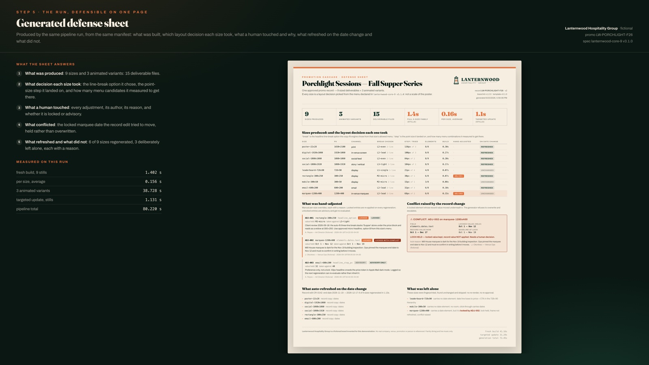The image size is (649, 365).
Task: Click 'L1-single' break chosen cell
Action: point(383,170)
